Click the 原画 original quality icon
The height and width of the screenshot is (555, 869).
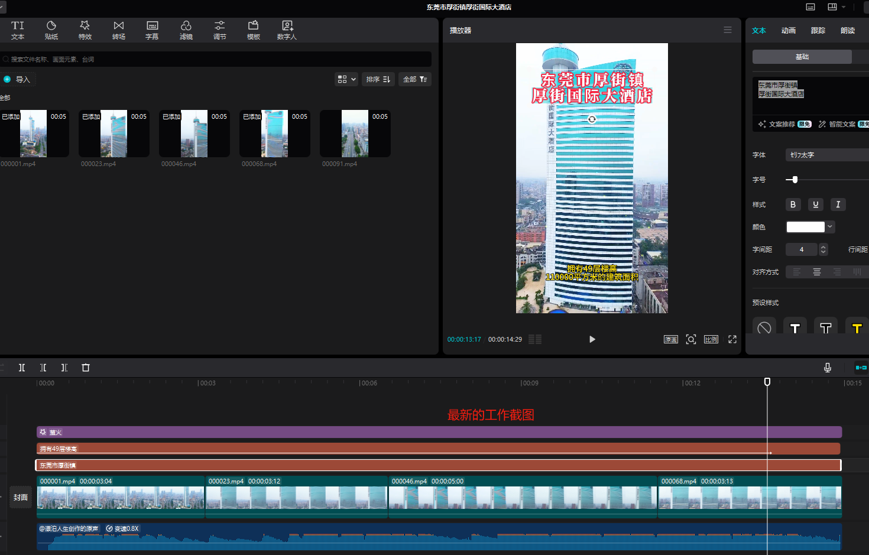[671, 339]
